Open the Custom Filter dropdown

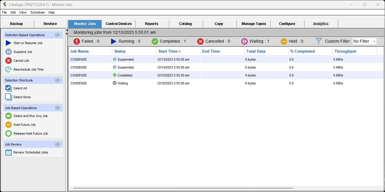(364, 41)
